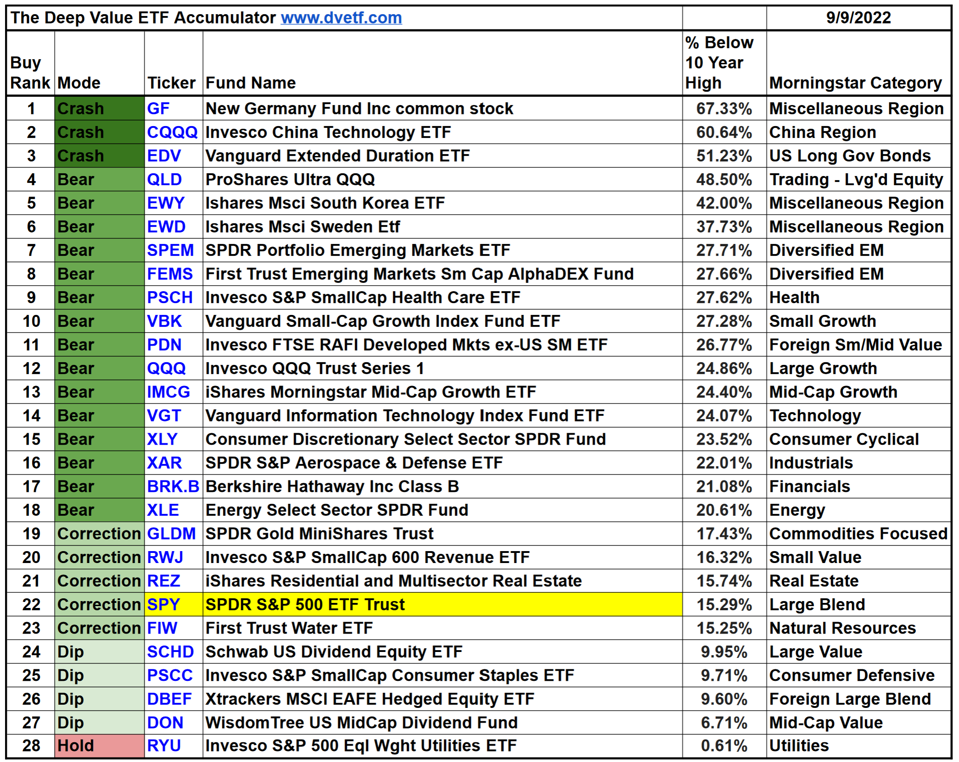This screenshot has height=762, width=959.
Task: Click the VGT ticker link
Action: tap(164, 416)
